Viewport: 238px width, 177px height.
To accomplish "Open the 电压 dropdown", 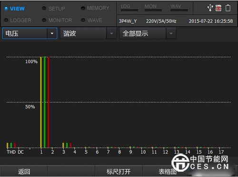I will click(30, 33).
